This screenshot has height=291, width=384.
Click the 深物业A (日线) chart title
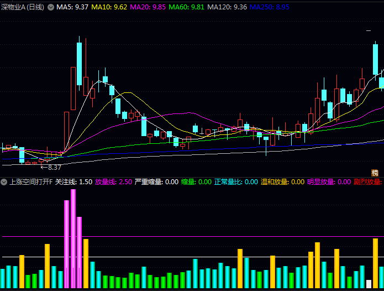tap(23, 7)
